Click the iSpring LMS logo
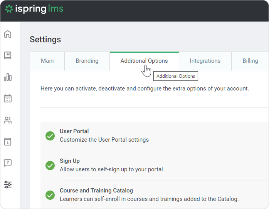 [x=34, y=8]
